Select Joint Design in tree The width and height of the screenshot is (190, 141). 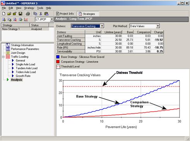tap(18, 53)
